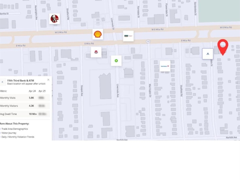Click the red location pin
This screenshot has width=240, height=180.
click(x=223, y=47)
